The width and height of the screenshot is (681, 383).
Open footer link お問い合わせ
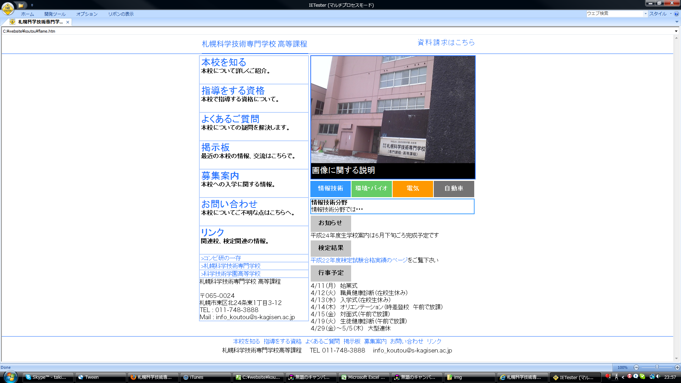[x=406, y=342]
